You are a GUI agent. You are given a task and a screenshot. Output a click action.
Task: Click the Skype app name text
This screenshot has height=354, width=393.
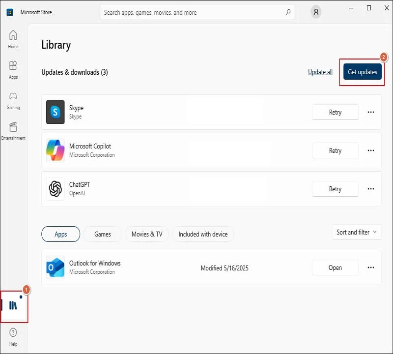pyautogui.click(x=77, y=108)
